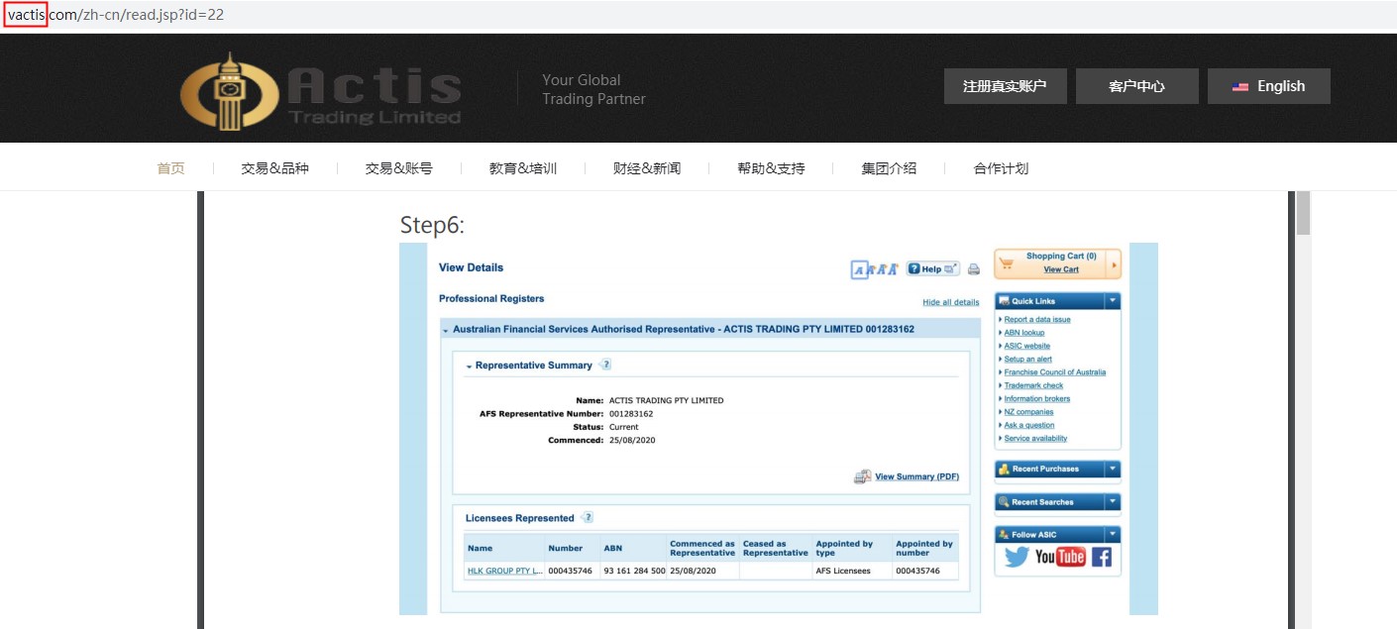Open Ask a question link
The width and height of the screenshot is (1397, 629).
pyautogui.click(x=1029, y=425)
